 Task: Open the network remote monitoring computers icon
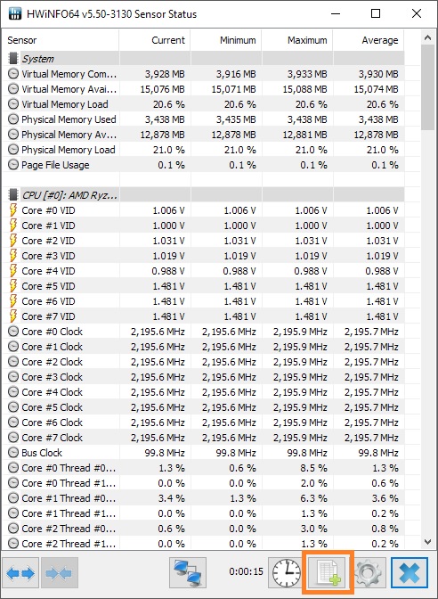click(x=188, y=572)
